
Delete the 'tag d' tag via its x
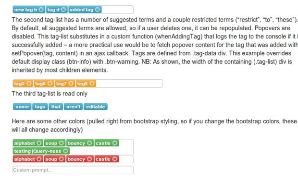(63, 10)
